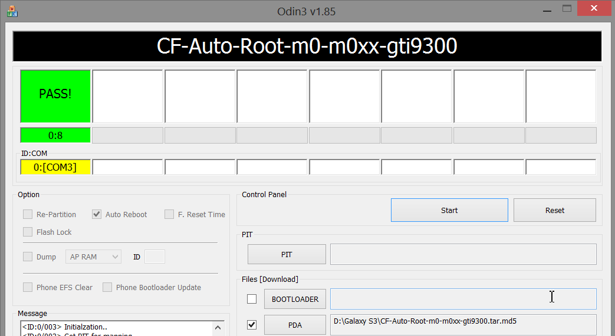This screenshot has width=615, height=336.
Task: Check the BOOTLOADER file checkbox
Action: pos(252,299)
